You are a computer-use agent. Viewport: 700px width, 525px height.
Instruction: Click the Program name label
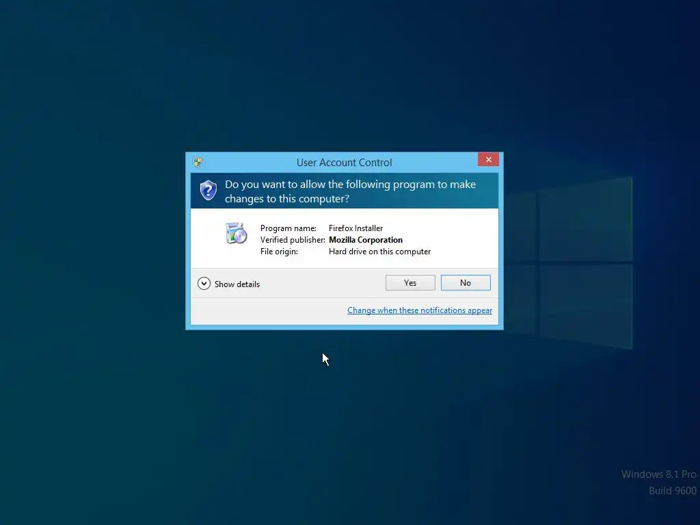pos(288,228)
